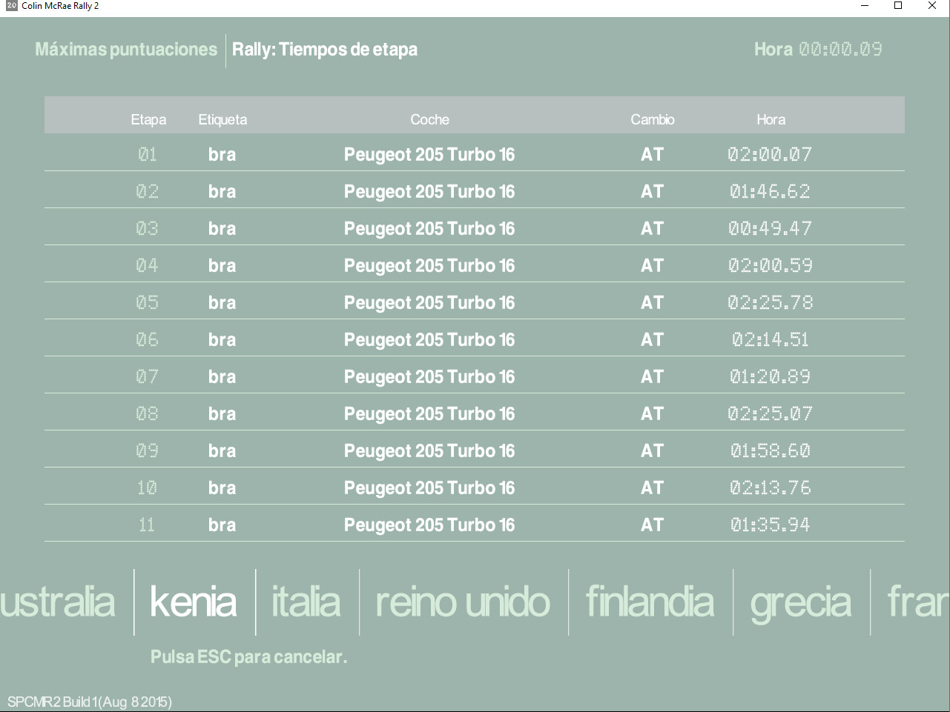Select the grecia country tab

click(x=800, y=602)
